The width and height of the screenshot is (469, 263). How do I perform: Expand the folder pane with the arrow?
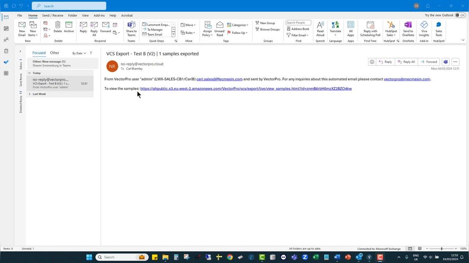tap(20, 51)
